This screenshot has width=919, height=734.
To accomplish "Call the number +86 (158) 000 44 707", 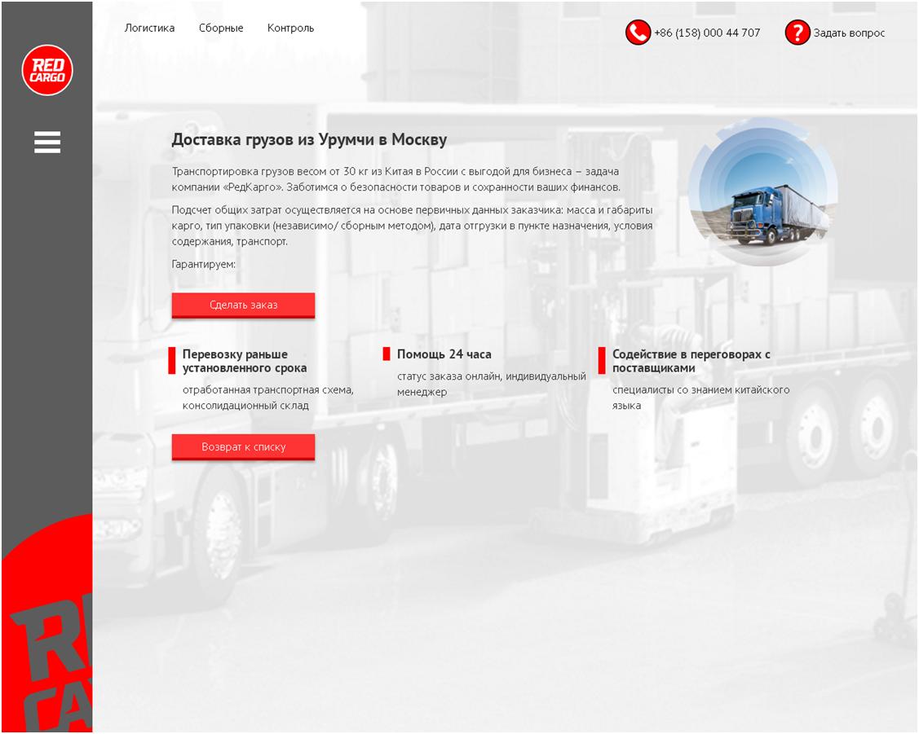I will point(707,33).
